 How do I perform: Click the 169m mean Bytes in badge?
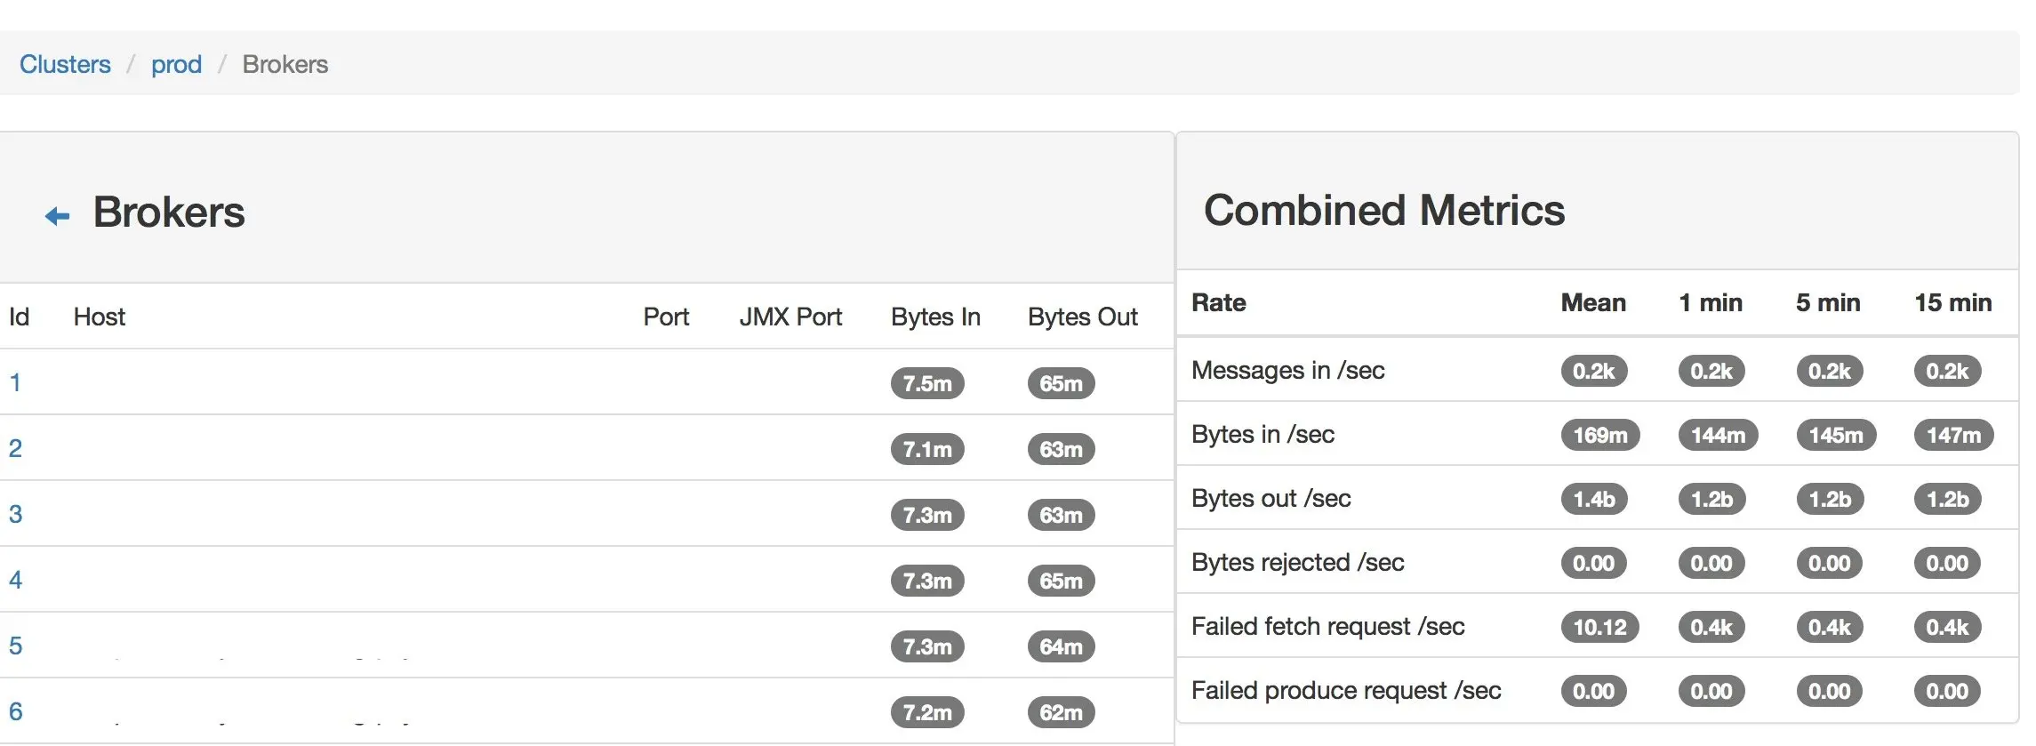click(1599, 435)
